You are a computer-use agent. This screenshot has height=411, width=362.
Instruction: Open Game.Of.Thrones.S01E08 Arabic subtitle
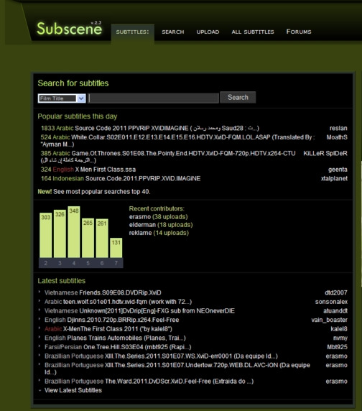(x=168, y=157)
